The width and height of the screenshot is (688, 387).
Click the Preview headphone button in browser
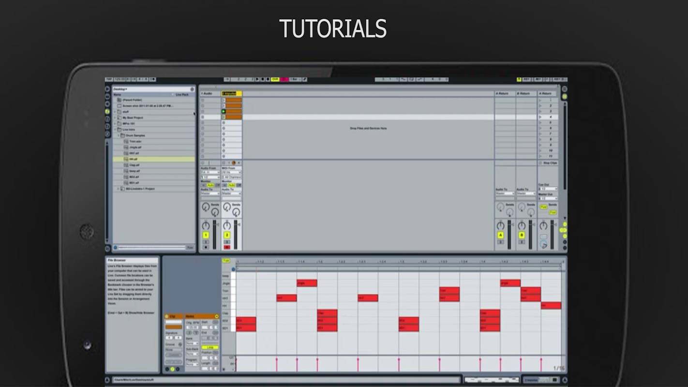[x=115, y=248]
